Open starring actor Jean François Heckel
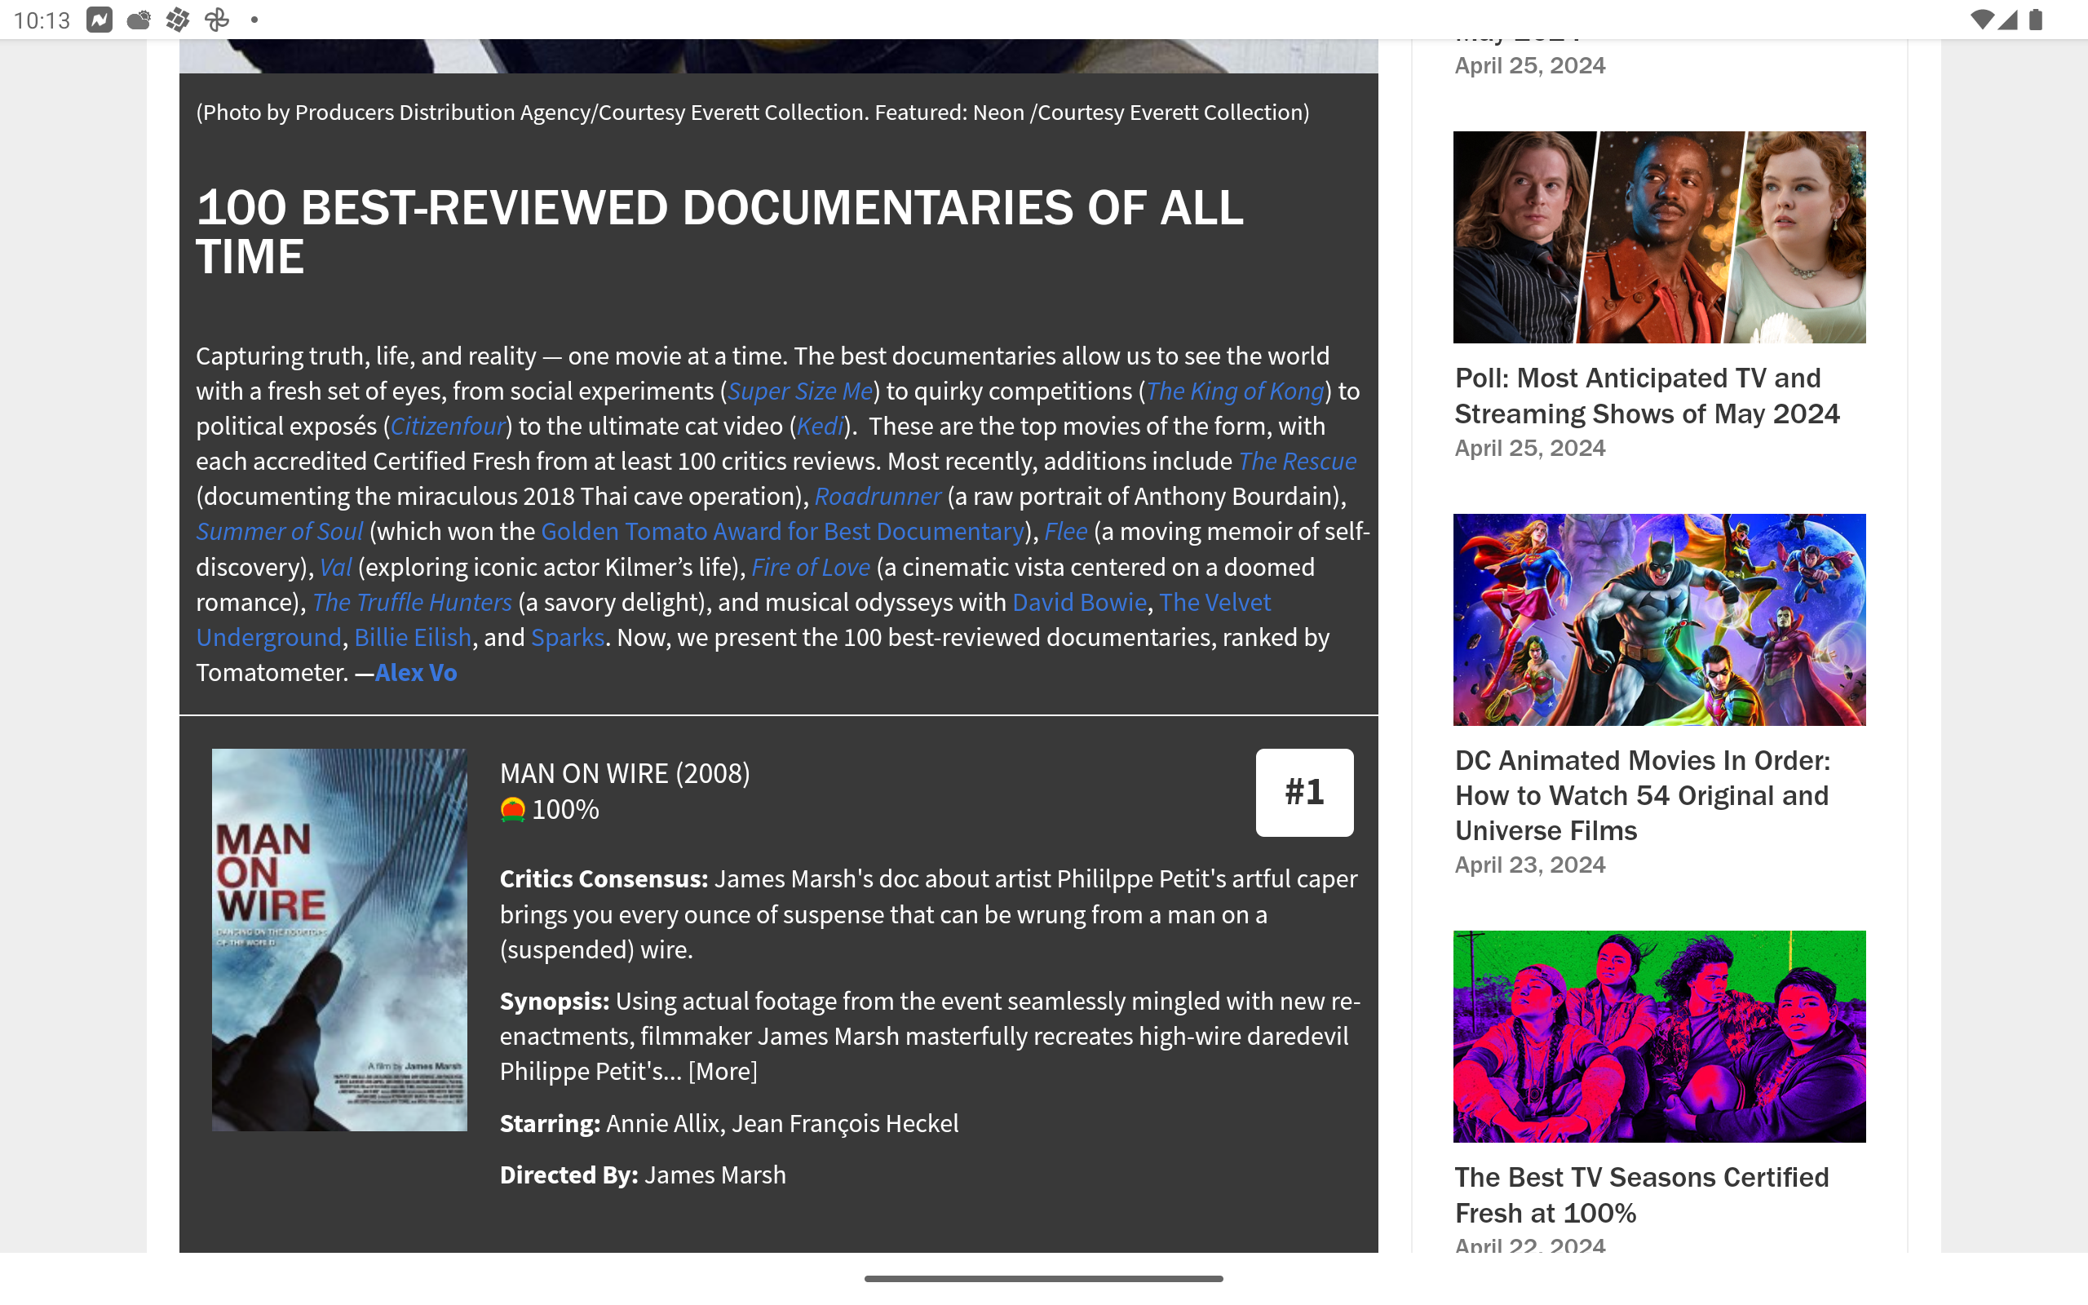 [x=845, y=1124]
